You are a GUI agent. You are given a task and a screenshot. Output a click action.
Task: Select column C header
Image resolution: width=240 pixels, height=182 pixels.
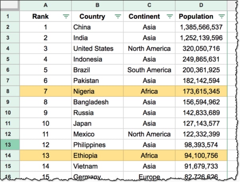(x=149, y=5)
